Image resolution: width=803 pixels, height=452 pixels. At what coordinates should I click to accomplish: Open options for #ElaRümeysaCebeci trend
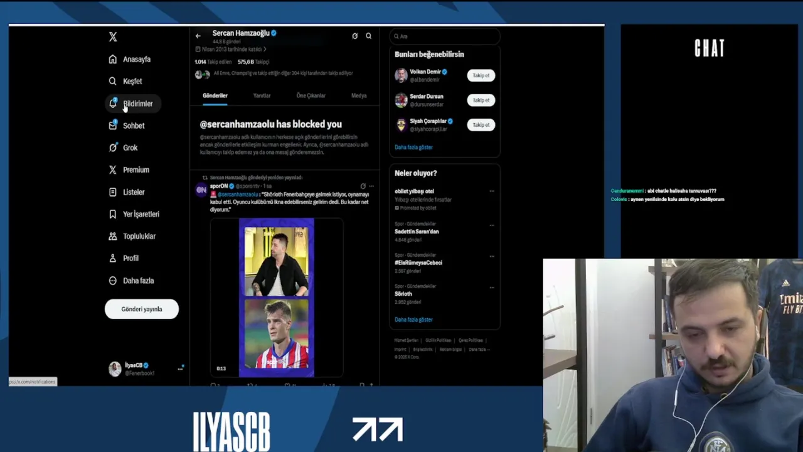coord(492,256)
